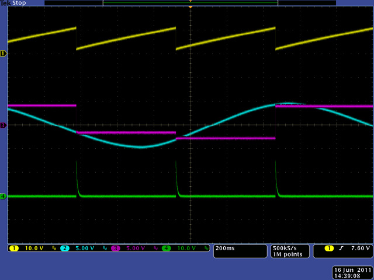
Task: Click the 7.60 V trigger level value
Action: click(359, 249)
